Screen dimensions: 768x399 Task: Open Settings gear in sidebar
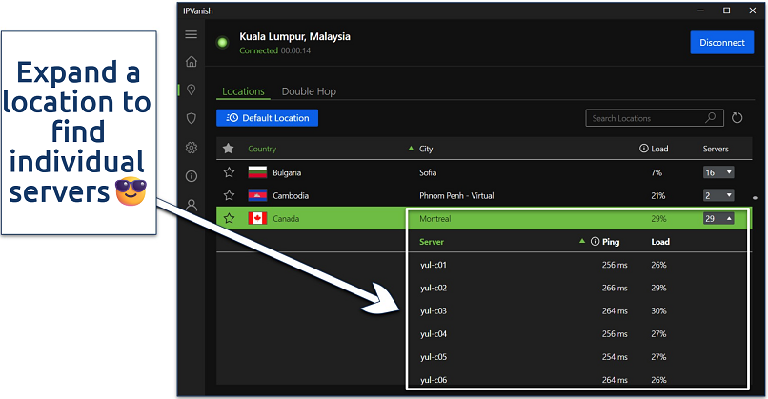click(x=192, y=148)
